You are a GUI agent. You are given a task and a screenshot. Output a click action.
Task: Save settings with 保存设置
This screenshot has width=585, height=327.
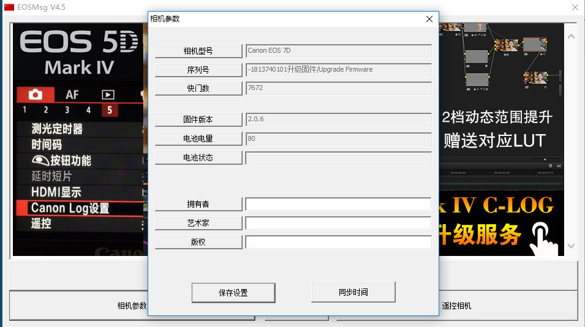click(x=233, y=293)
